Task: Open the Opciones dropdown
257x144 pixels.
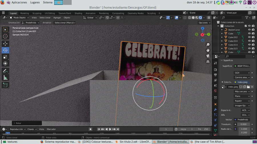Action: (x=204, y=23)
